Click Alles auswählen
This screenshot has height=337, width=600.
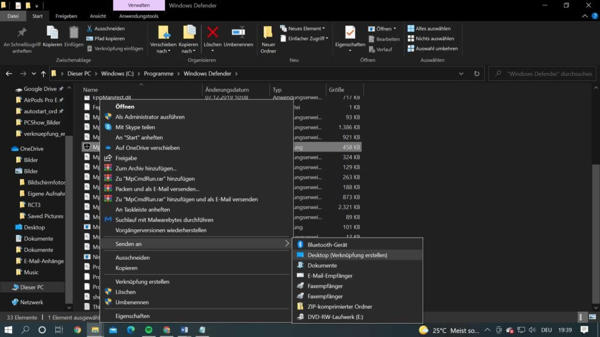429,29
